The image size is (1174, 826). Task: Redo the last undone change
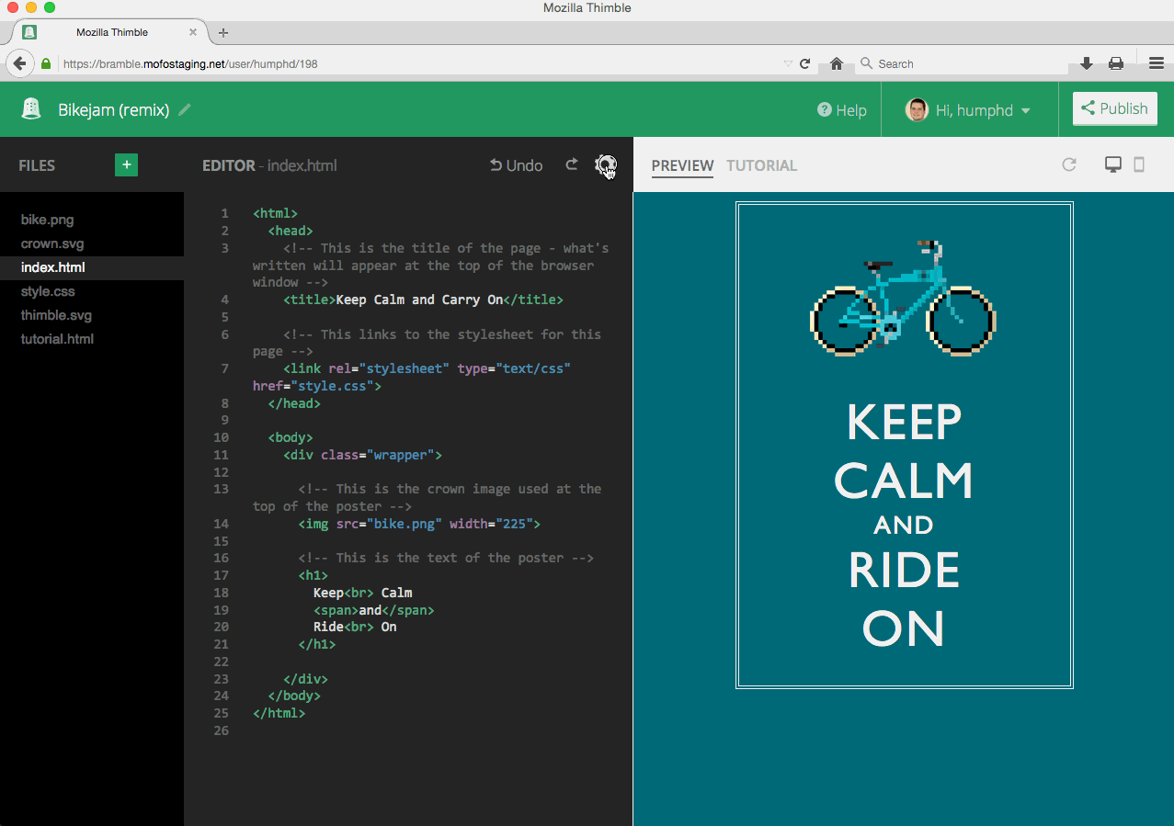click(572, 164)
